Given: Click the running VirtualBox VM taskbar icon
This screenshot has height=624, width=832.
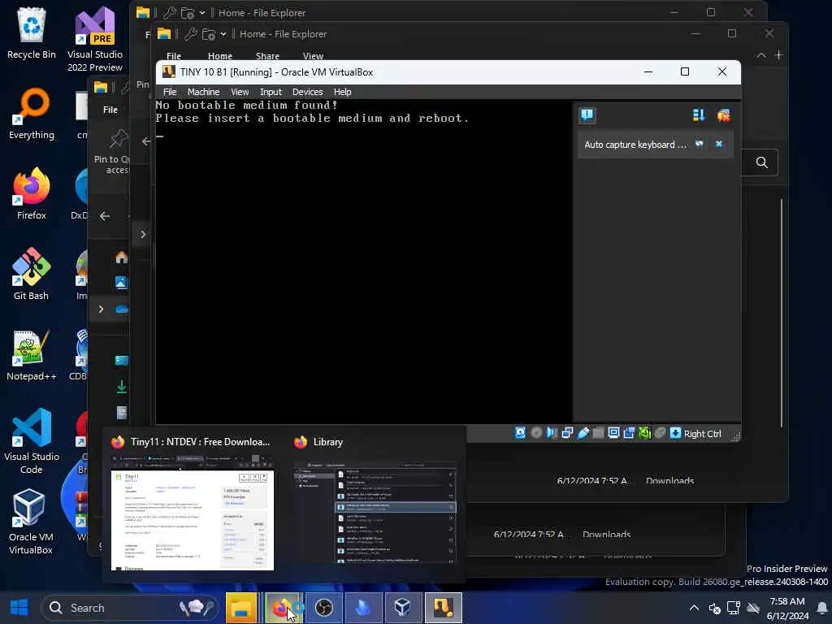Looking at the screenshot, I should click(443, 608).
